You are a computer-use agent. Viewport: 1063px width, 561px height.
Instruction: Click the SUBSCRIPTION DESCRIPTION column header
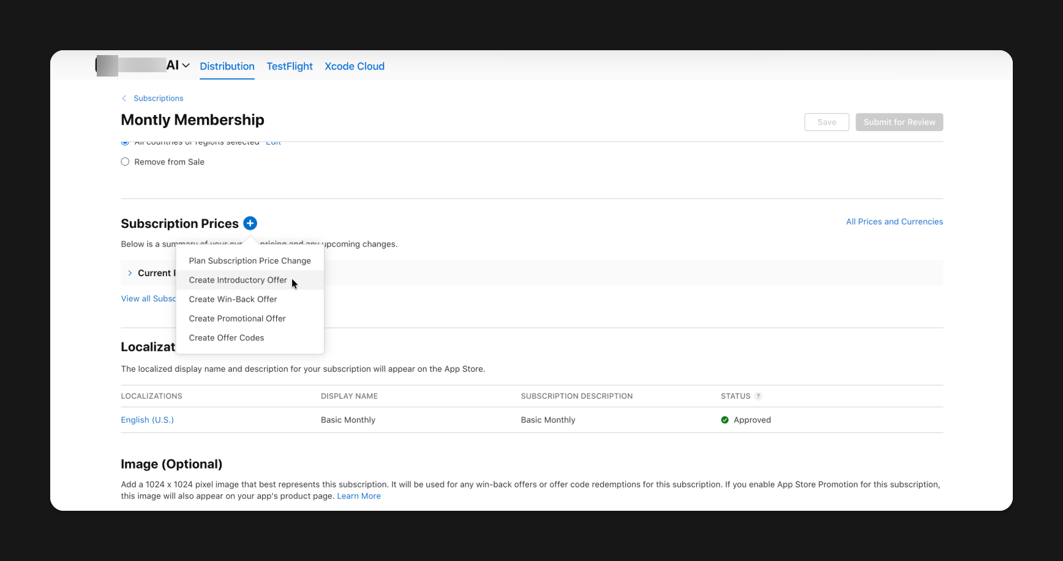(577, 396)
